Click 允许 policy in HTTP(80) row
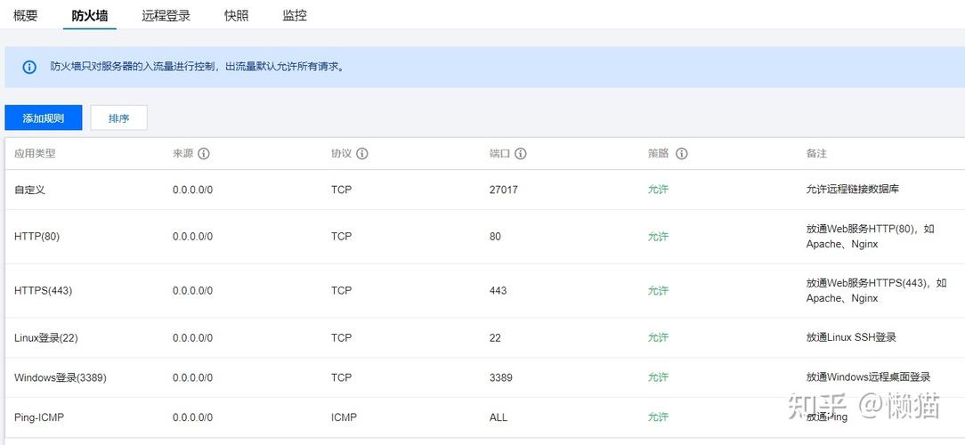This screenshot has width=965, height=445. [x=658, y=237]
